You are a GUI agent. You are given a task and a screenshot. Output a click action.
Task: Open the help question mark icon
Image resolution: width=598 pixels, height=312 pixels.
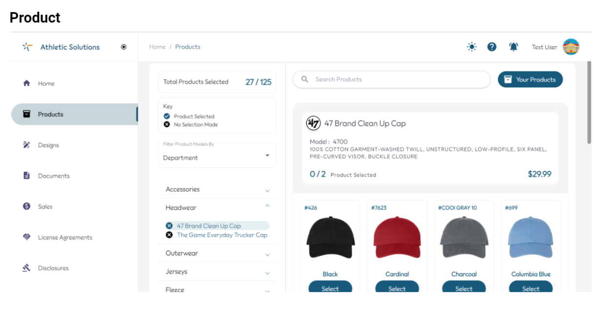click(x=492, y=47)
